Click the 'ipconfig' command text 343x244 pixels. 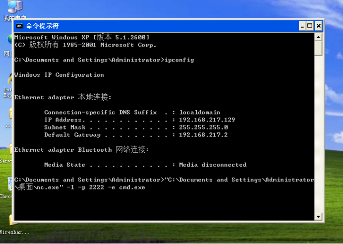coord(179,60)
